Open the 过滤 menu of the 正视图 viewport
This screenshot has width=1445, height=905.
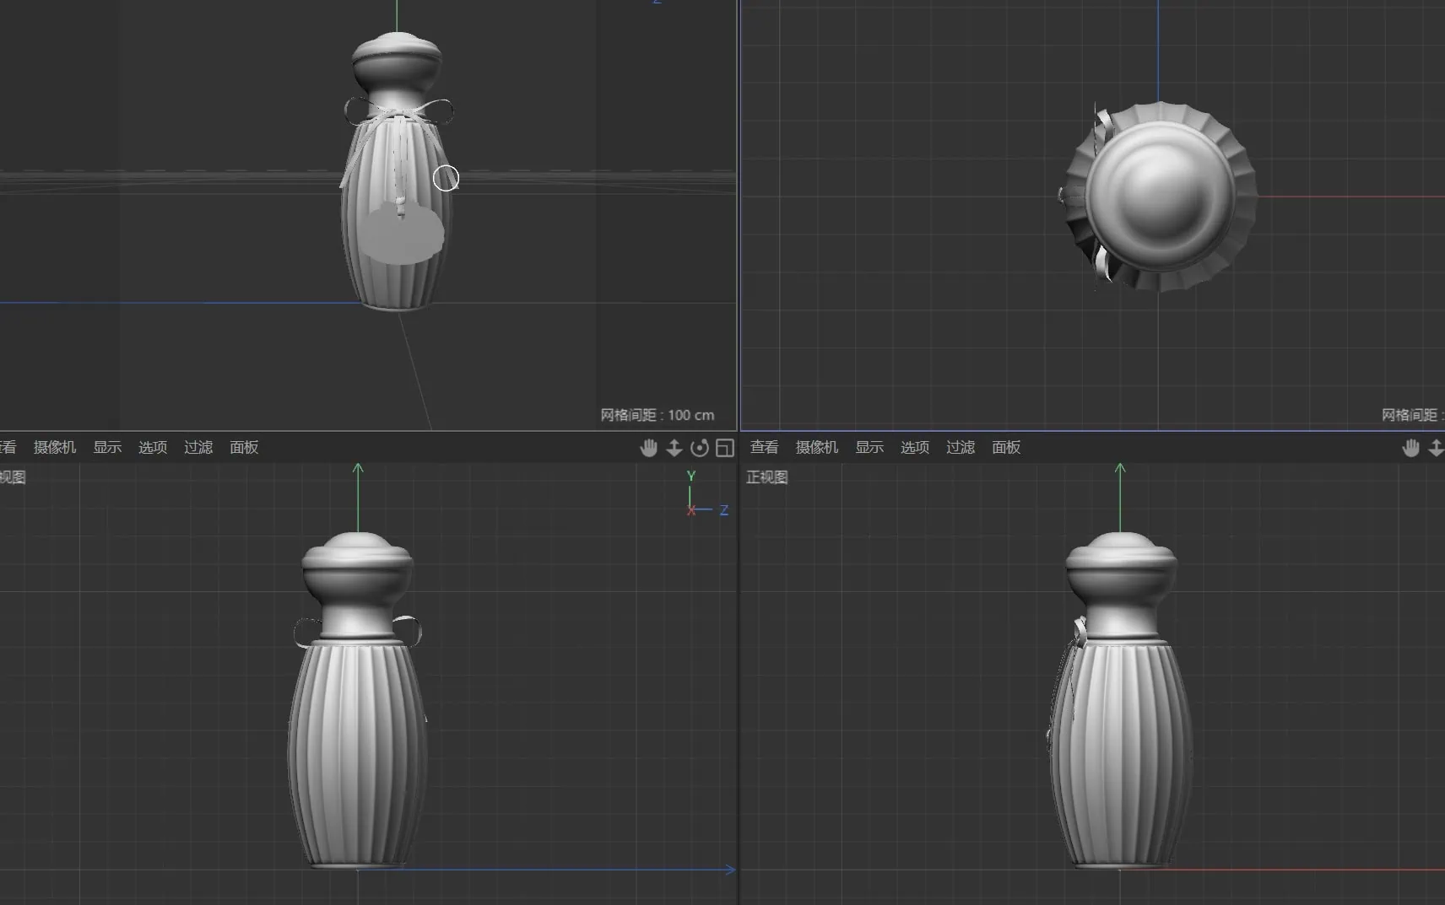tap(961, 447)
